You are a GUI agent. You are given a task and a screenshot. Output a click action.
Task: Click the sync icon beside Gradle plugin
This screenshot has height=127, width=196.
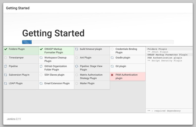[x=112, y=58]
